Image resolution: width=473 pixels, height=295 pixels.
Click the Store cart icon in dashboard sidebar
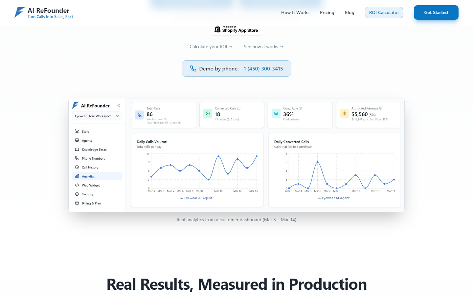point(77,131)
